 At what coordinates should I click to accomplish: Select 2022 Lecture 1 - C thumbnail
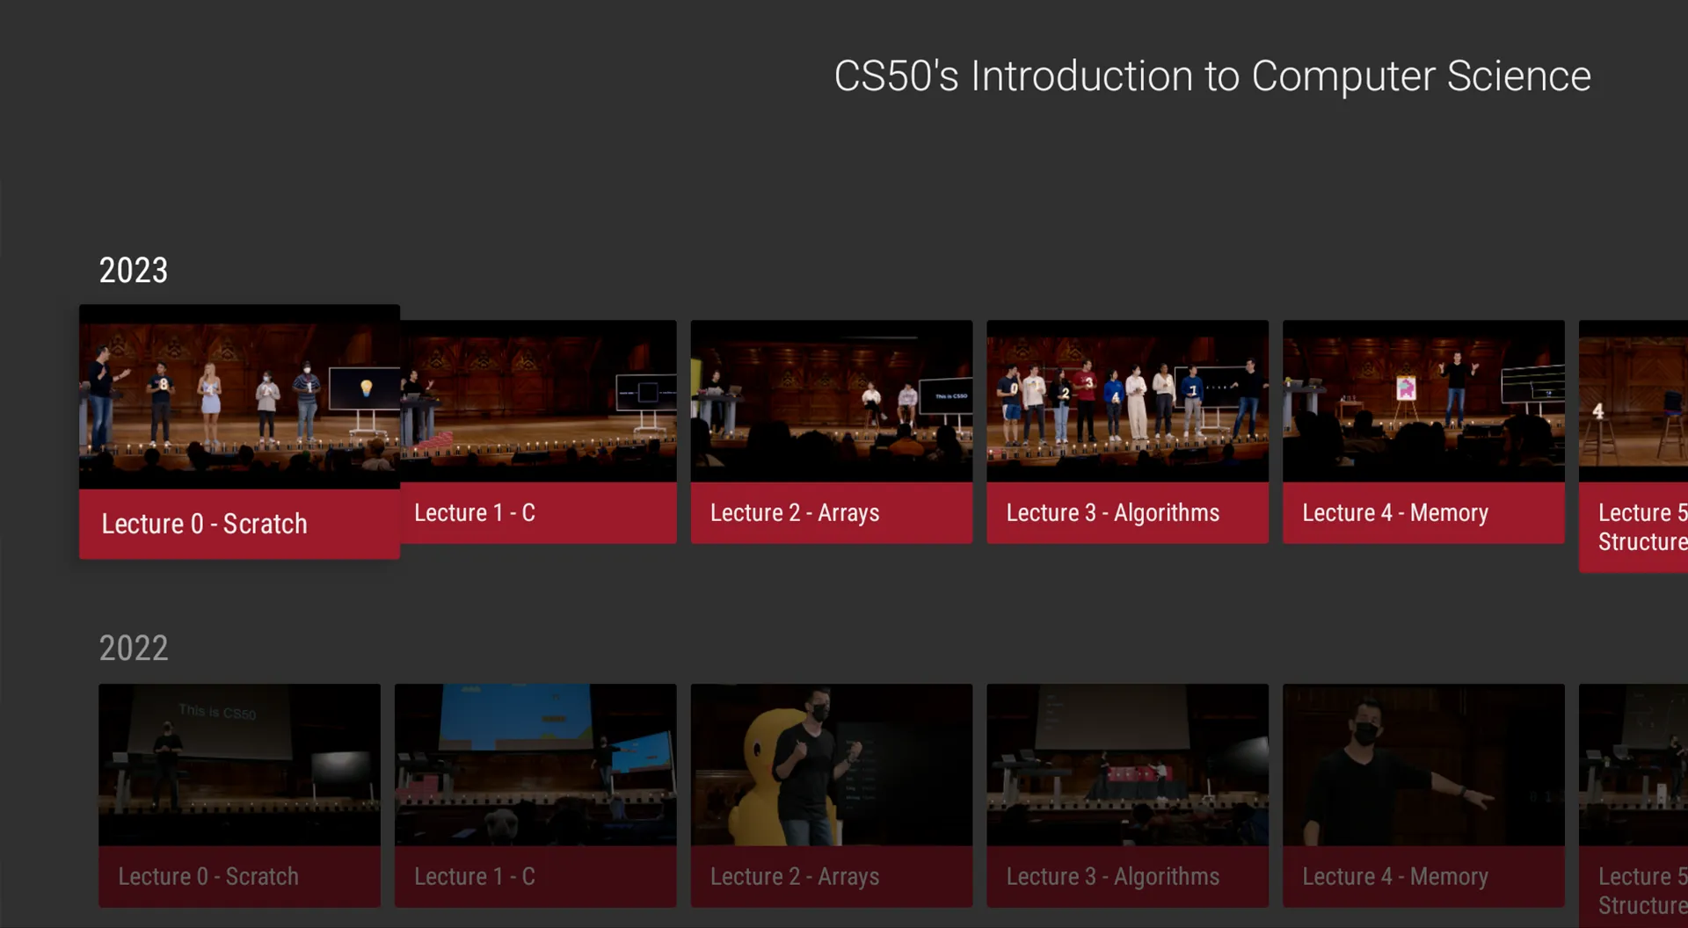click(535, 765)
